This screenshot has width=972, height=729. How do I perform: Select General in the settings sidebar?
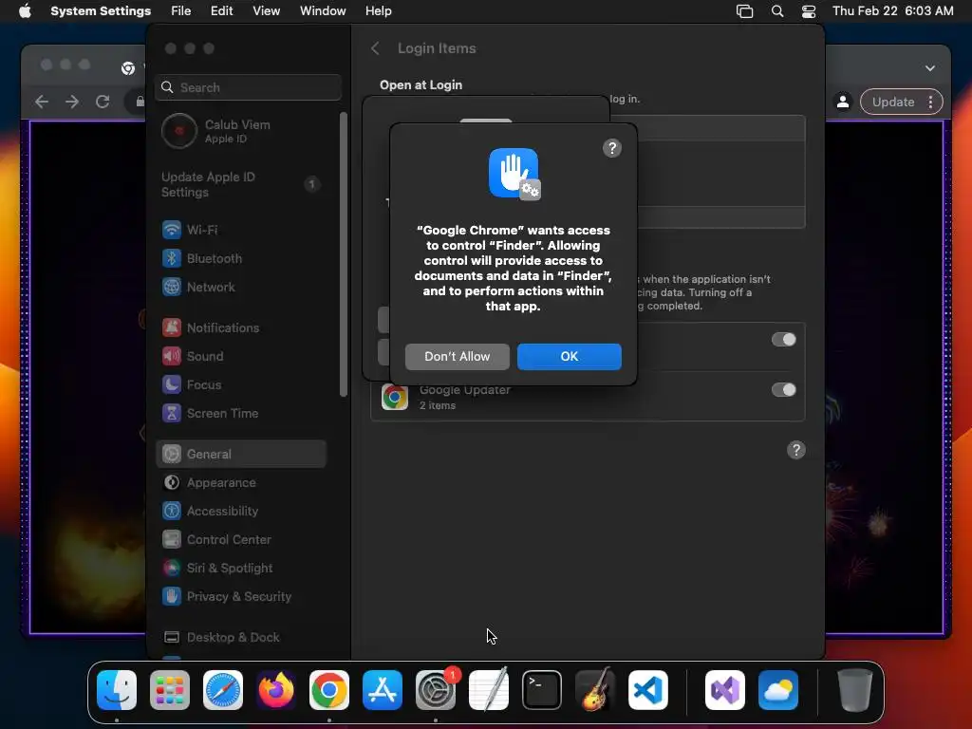click(240, 455)
